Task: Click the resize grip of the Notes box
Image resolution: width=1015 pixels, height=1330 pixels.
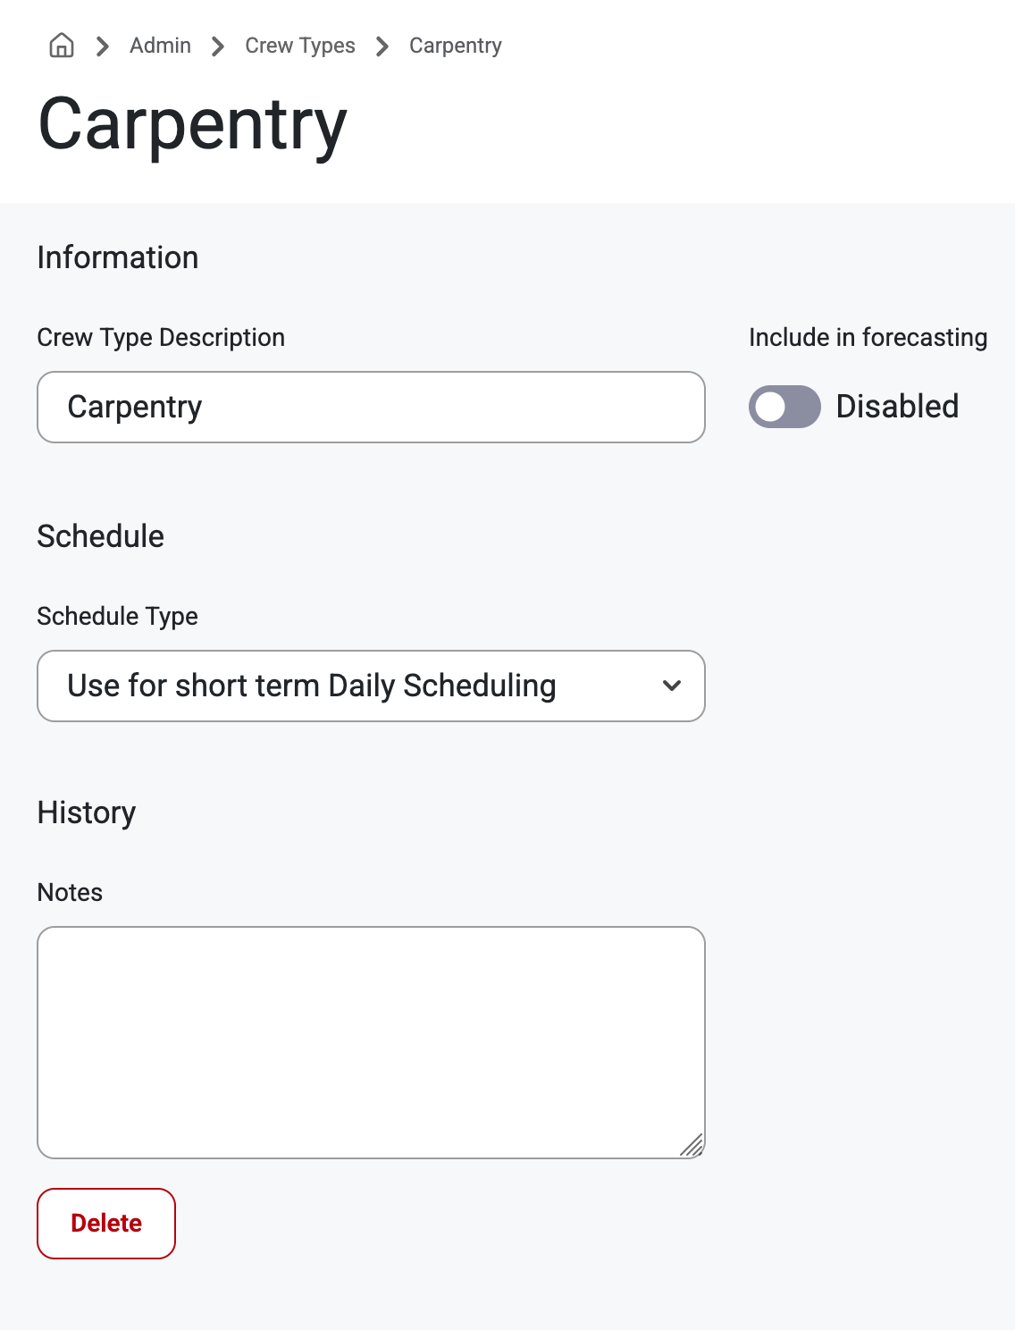Action: 692,1145
